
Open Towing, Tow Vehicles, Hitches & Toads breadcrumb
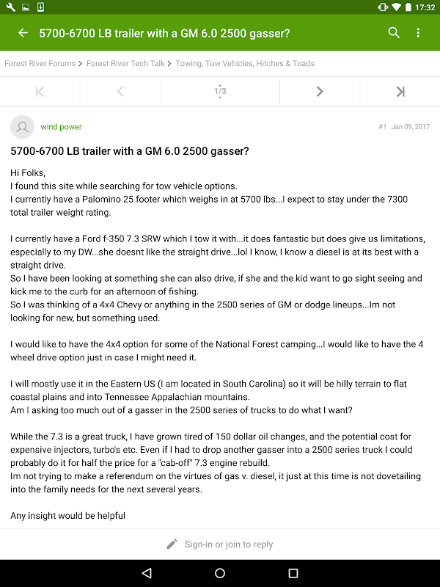pyautogui.click(x=245, y=64)
